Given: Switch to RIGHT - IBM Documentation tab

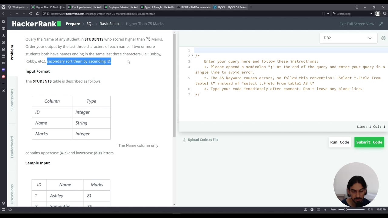Looking at the screenshot, I should click(x=193, y=7).
